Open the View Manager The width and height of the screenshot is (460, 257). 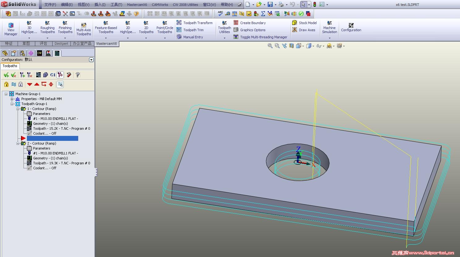pyautogui.click(x=11, y=29)
